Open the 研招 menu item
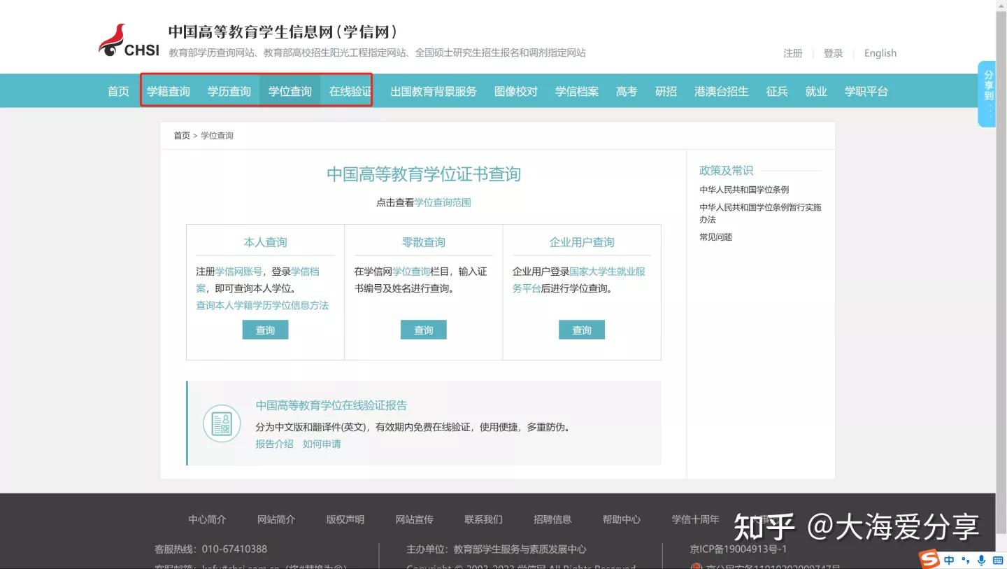 [x=665, y=91]
